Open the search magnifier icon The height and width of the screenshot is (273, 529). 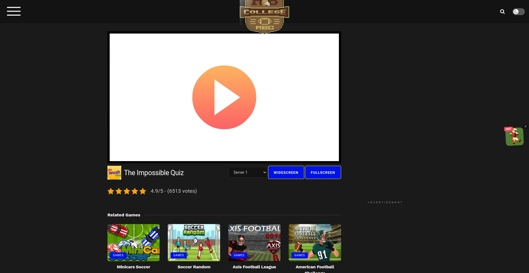coord(502,12)
